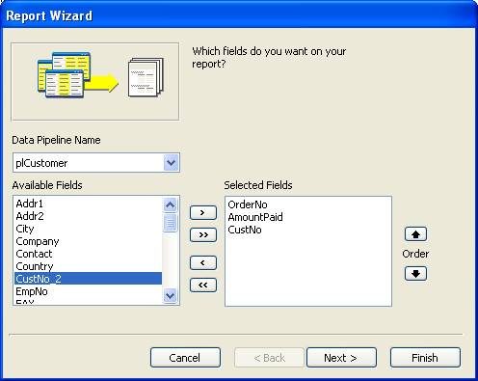Viewport: 478px width, 381px height.
Task: Select Contact in Available Fields
Action: 88,254
